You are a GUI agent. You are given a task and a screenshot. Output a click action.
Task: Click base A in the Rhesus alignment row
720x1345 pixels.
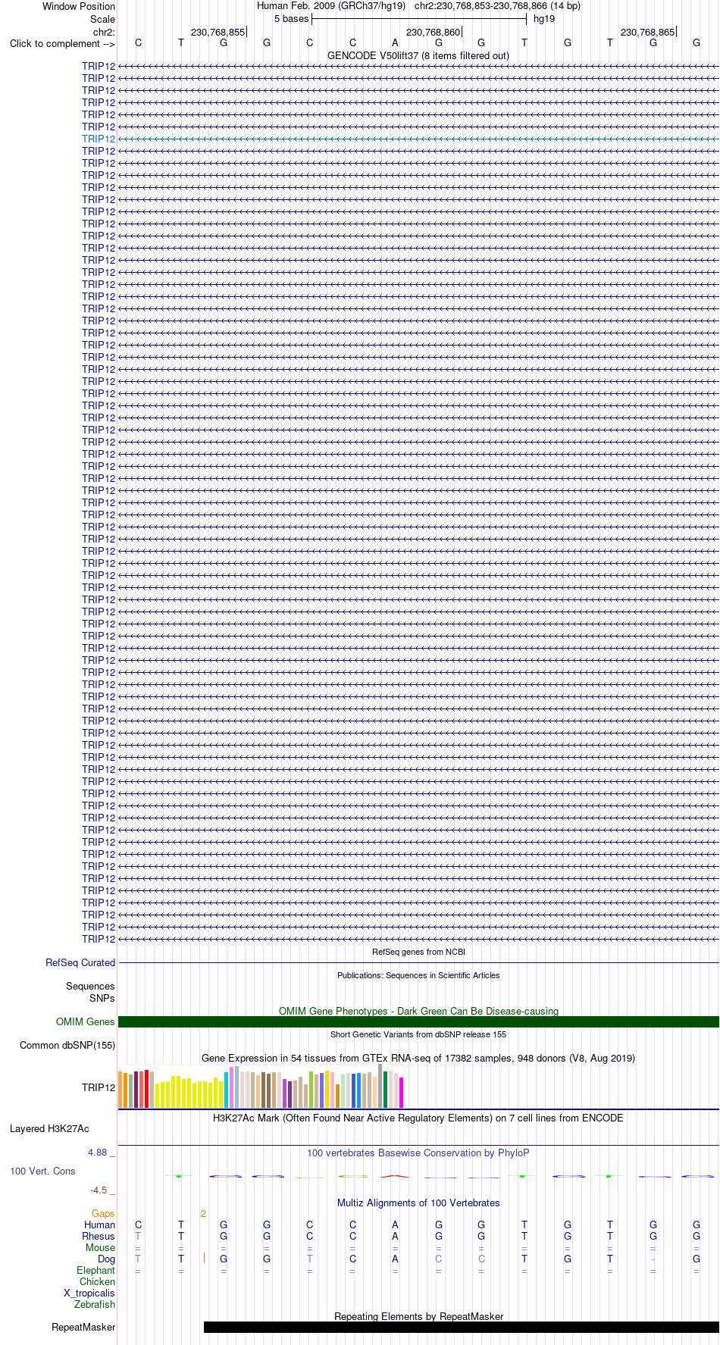pyautogui.click(x=395, y=1237)
